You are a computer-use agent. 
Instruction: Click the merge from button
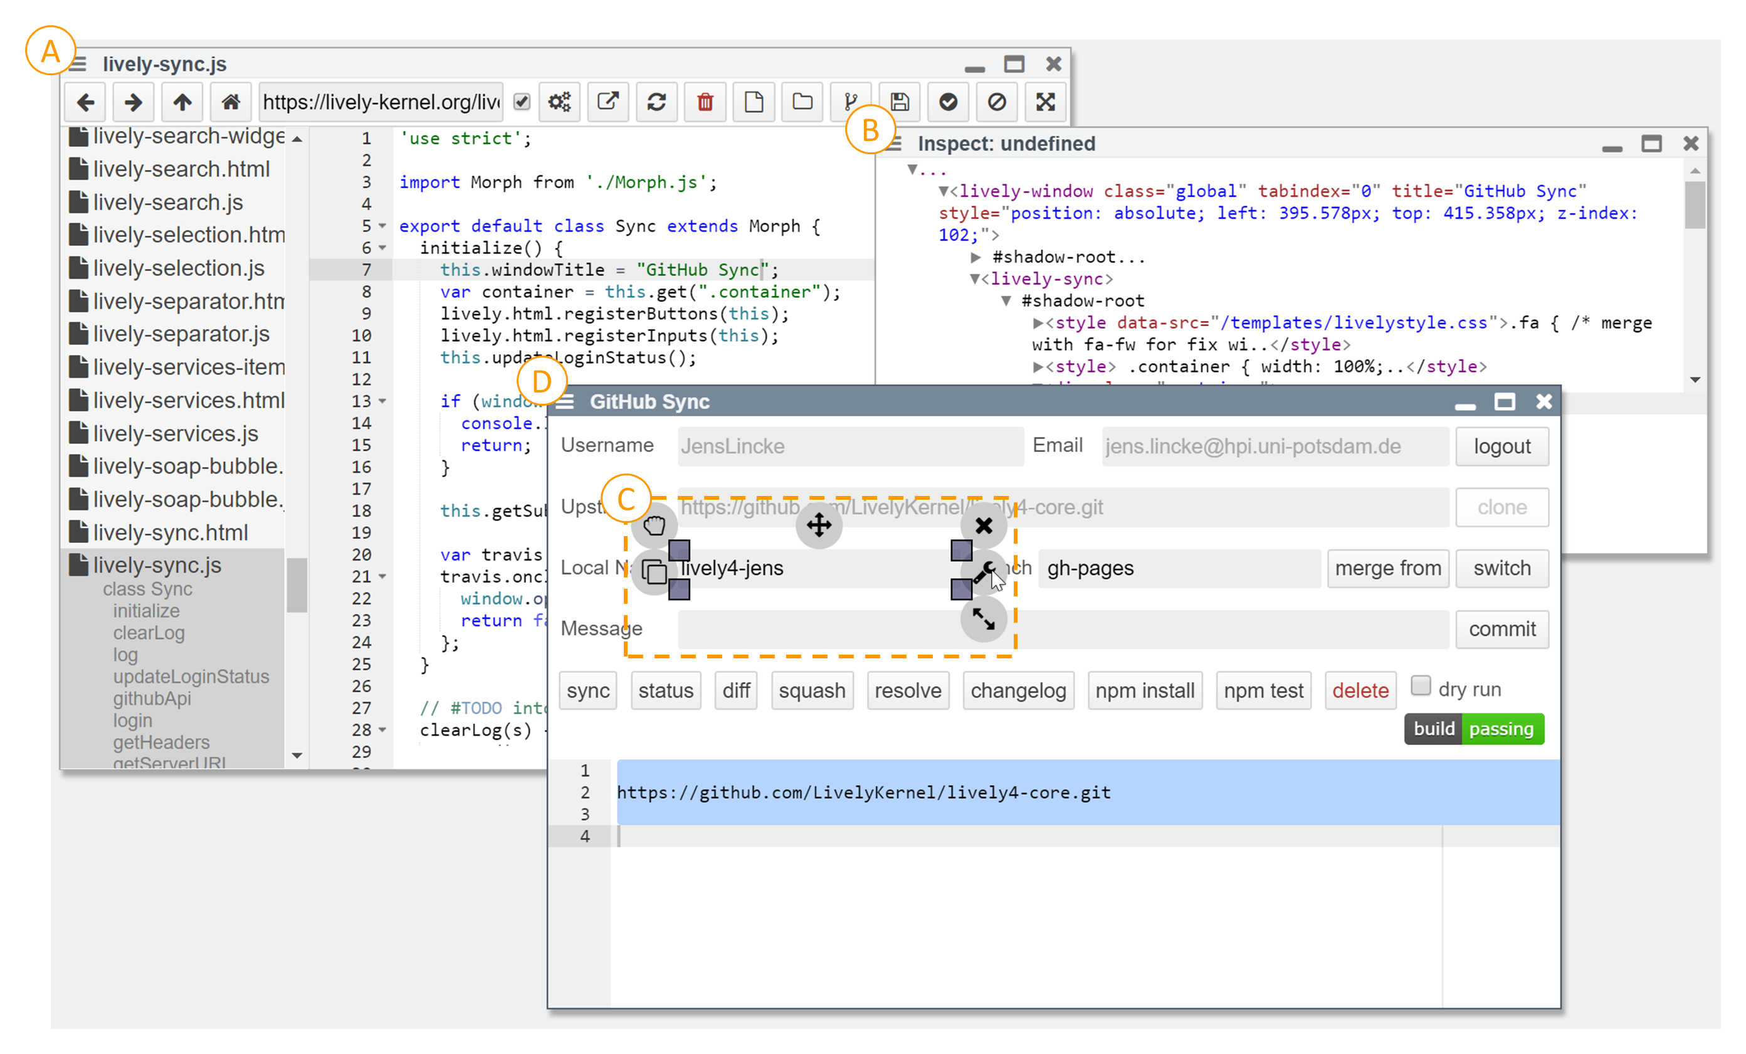1387,568
